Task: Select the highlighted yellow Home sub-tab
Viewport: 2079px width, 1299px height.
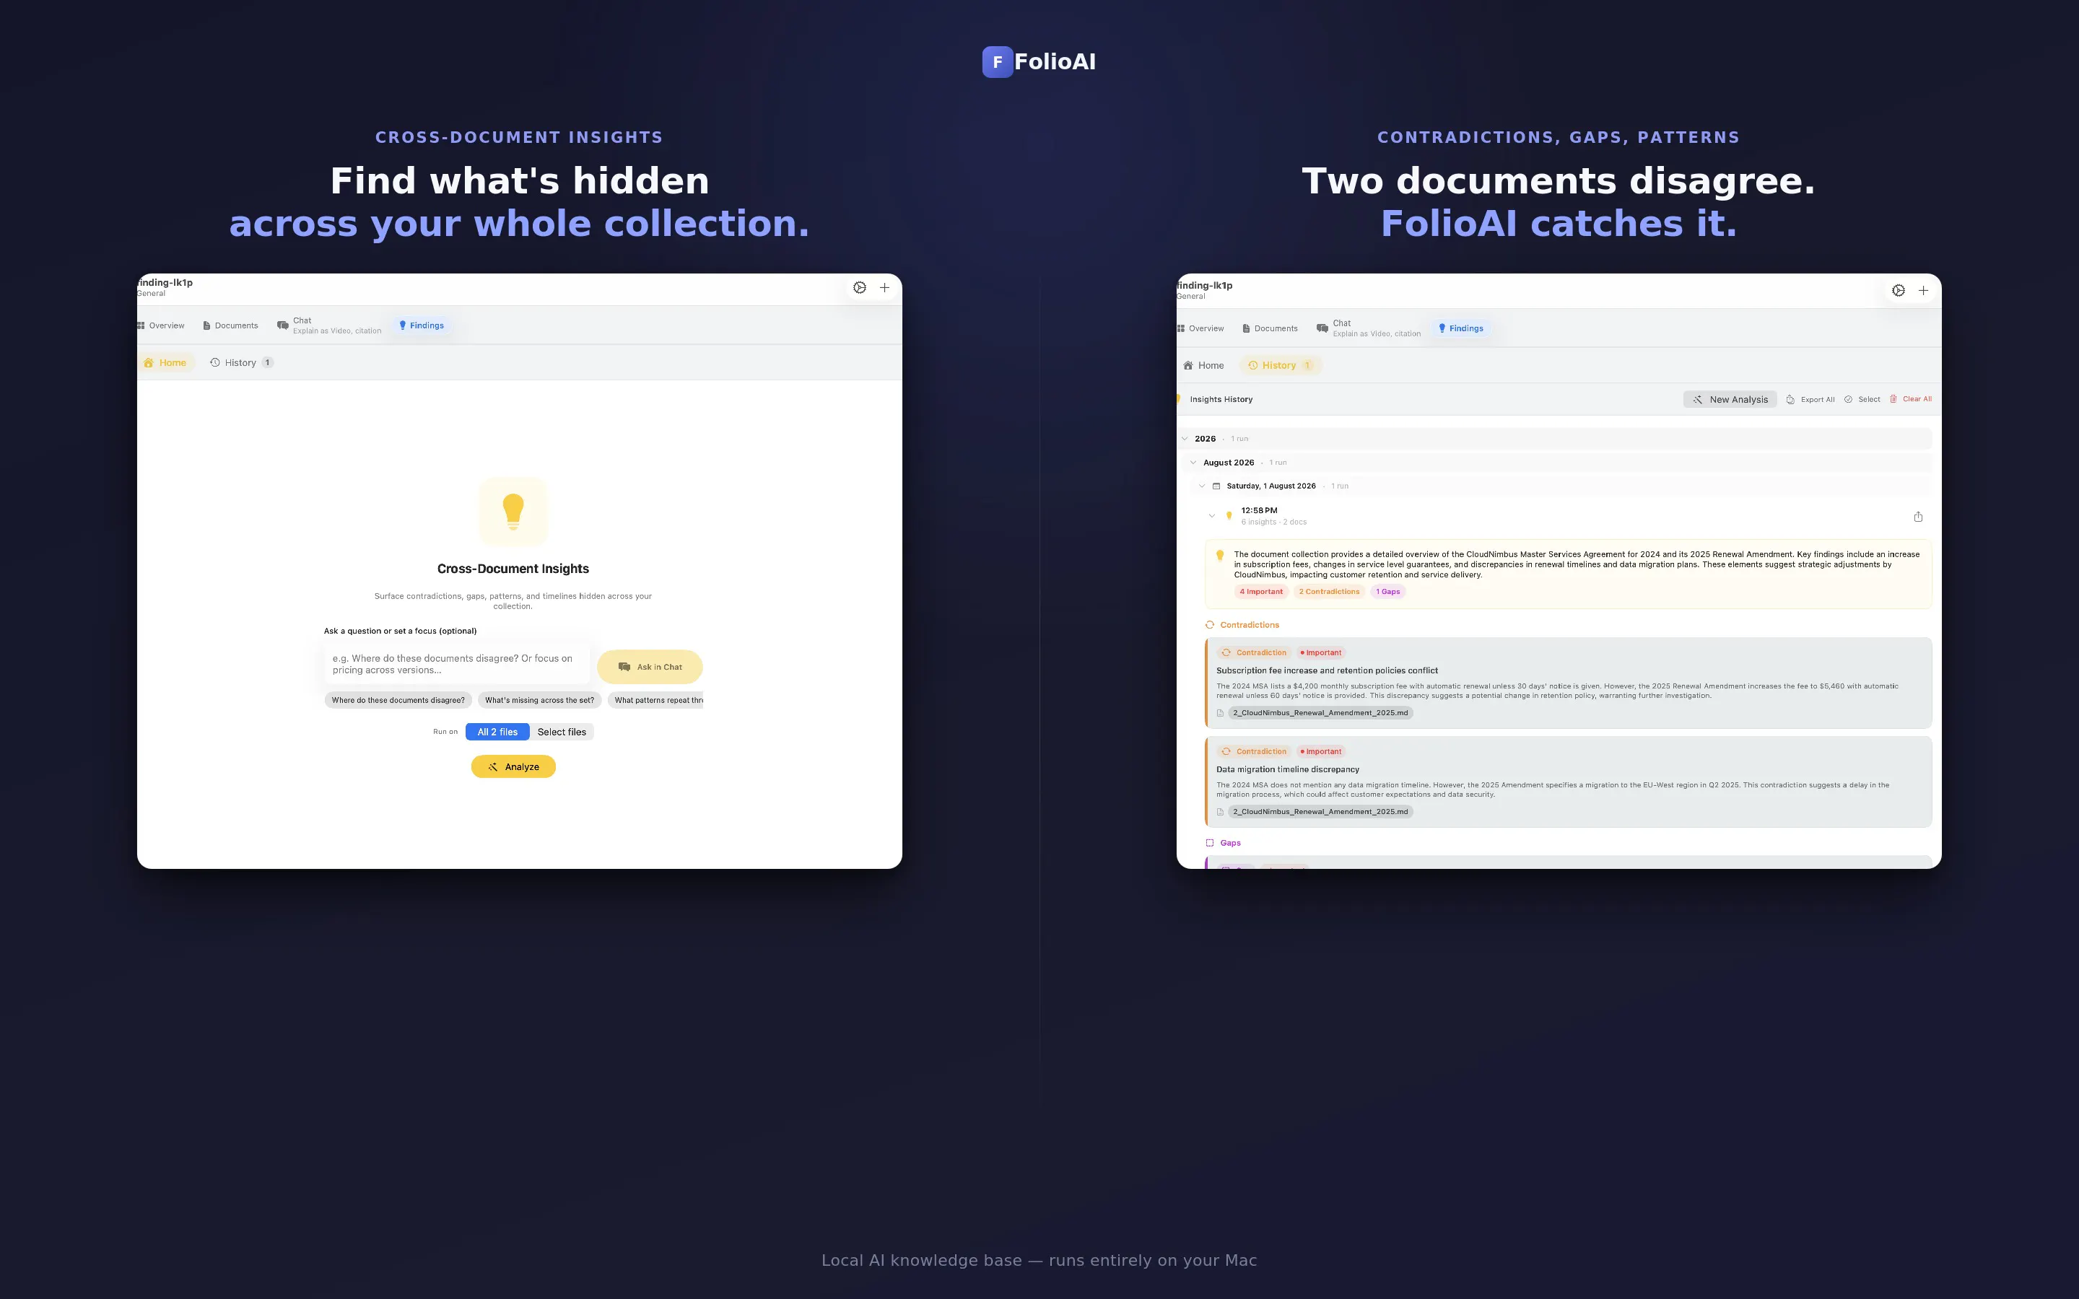Action: 165,362
